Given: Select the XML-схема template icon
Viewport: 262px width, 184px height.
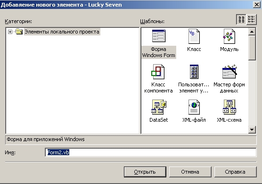Looking at the screenshot, I should coord(229,107).
